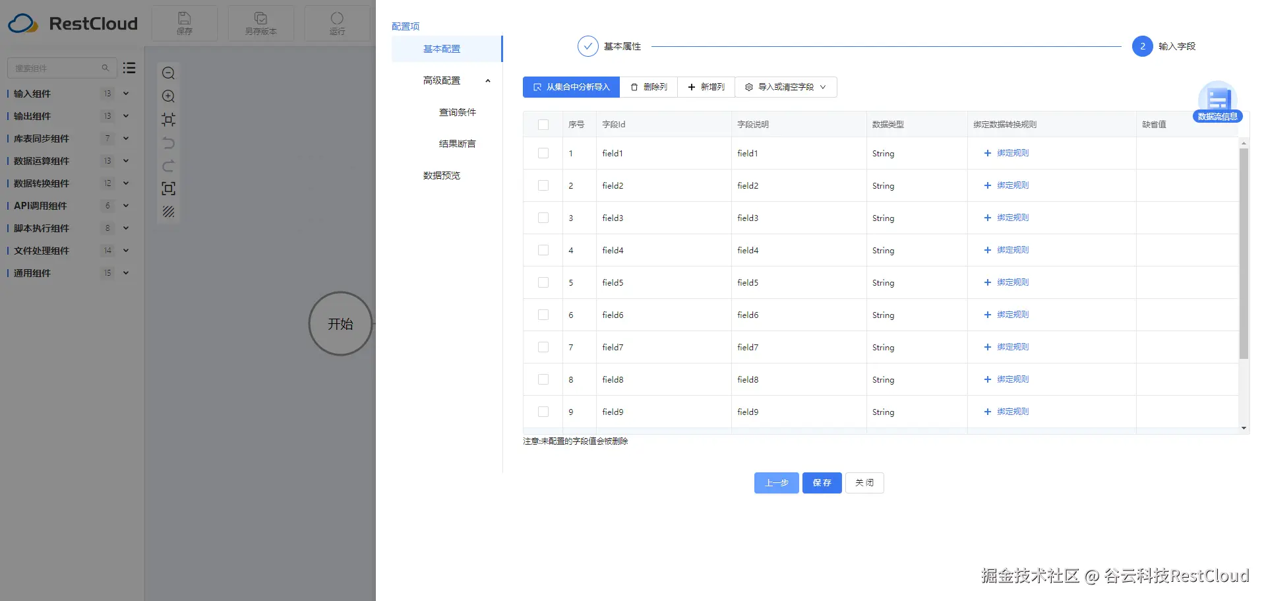Viewport: 1266px width, 601px height.
Task: Tick the checkbox for field3 row
Action: [x=543, y=218]
